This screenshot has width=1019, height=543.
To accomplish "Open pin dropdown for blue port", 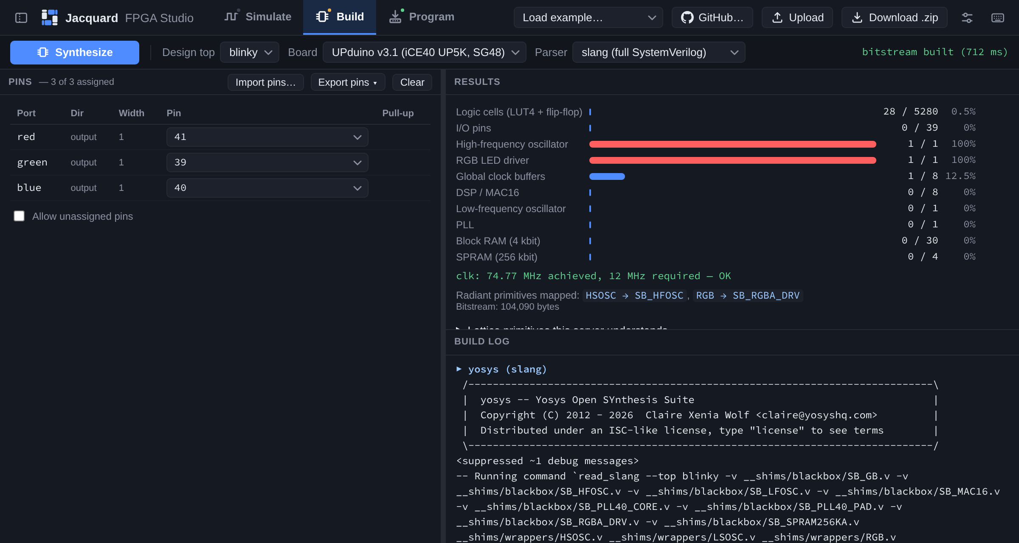I will pyautogui.click(x=267, y=188).
